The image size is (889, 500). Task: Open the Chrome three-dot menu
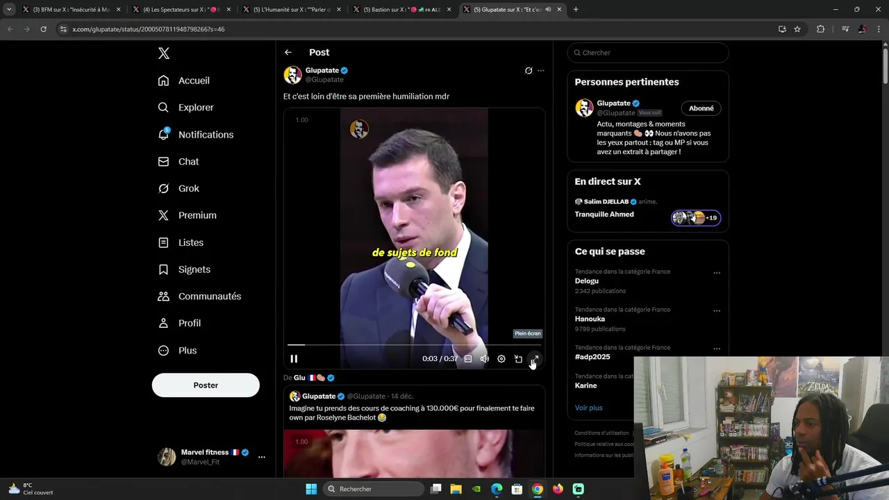tap(879, 29)
